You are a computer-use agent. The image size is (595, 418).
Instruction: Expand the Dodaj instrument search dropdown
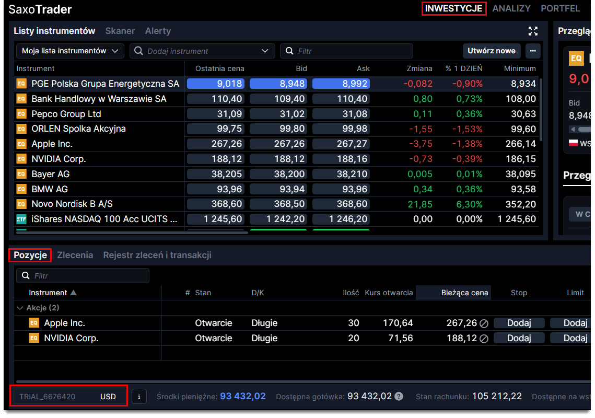[264, 51]
